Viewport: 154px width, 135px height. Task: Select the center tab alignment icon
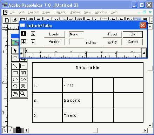(24, 42)
